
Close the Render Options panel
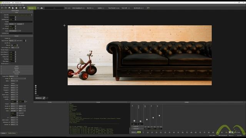point(32,10)
